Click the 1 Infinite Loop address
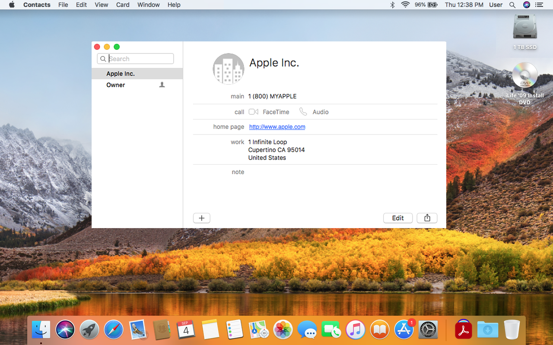553x345 pixels. [x=276, y=150]
